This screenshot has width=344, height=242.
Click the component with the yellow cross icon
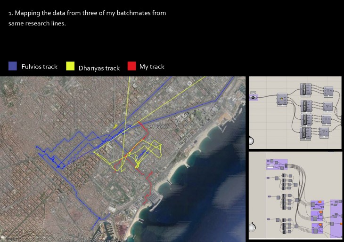(x=282, y=99)
